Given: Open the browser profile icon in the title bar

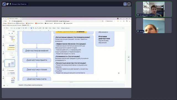Looking at the screenshot, I should (118, 19).
